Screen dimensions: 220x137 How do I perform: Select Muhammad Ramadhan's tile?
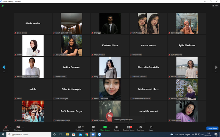148,89
